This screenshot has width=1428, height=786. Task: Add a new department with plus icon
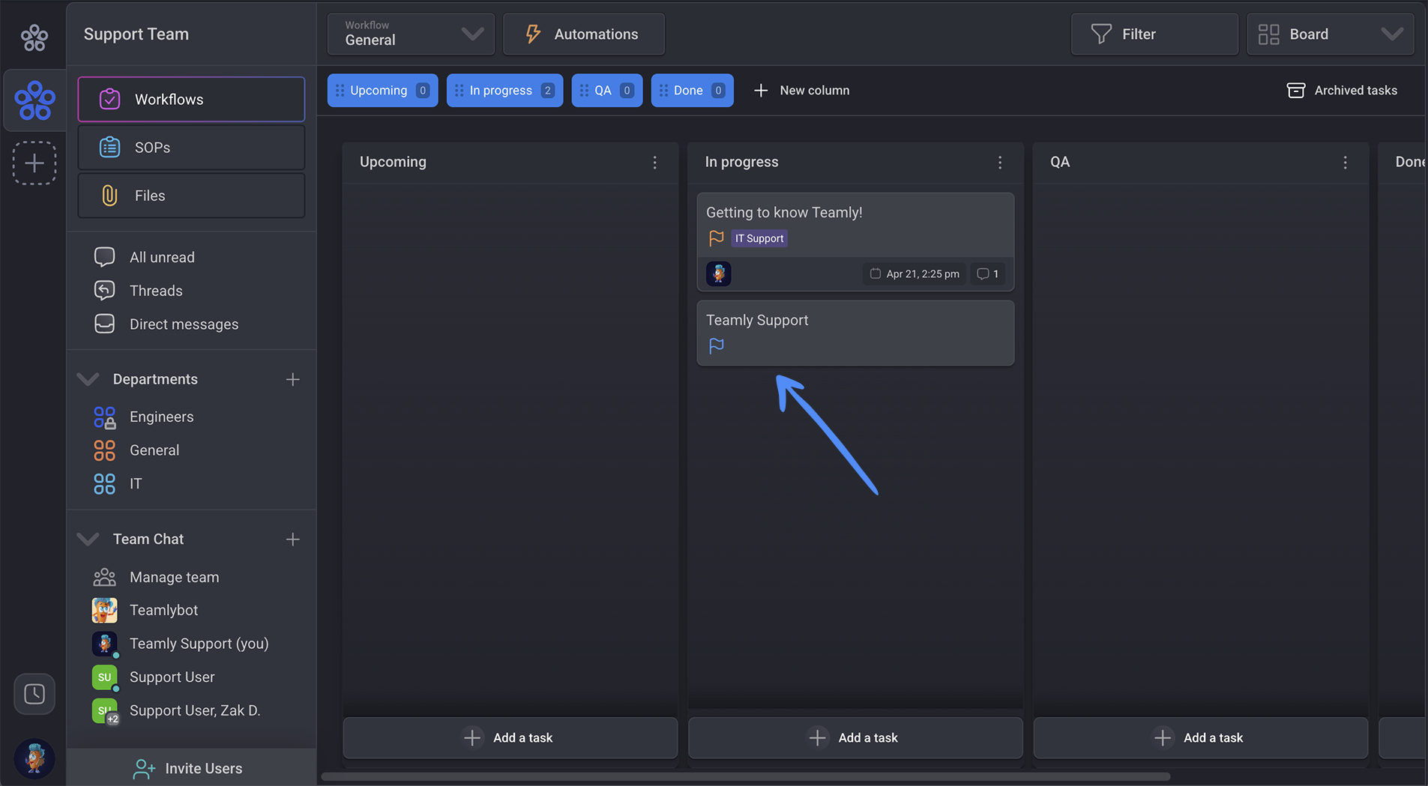pyautogui.click(x=292, y=380)
